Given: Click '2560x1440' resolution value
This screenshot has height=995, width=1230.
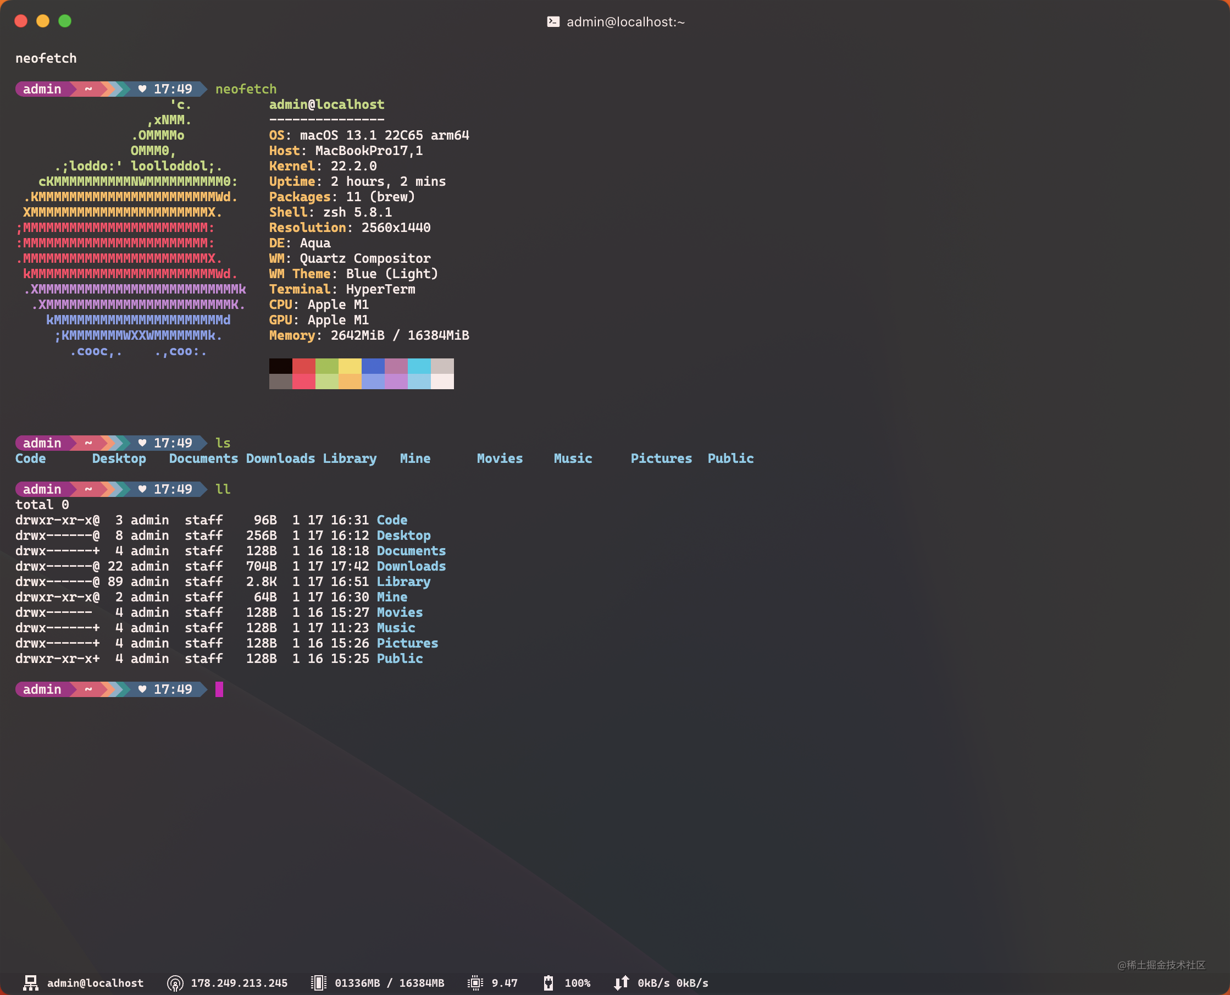Looking at the screenshot, I should 396,228.
